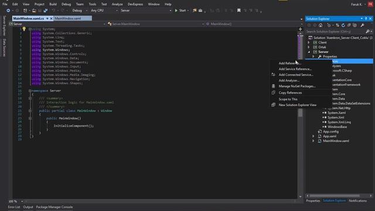The width and height of the screenshot is (375, 211).
Task: Open the Error List tab
Action: coord(14,207)
